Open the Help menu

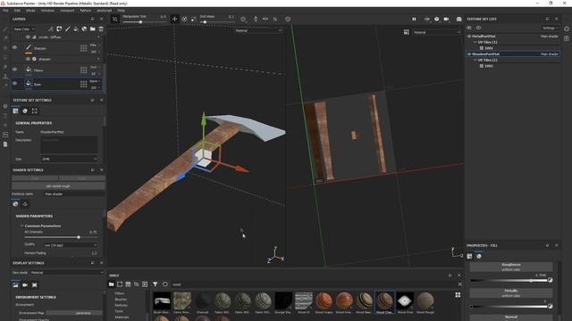pos(121,11)
